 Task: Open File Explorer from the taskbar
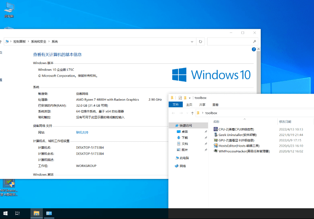(36, 214)
